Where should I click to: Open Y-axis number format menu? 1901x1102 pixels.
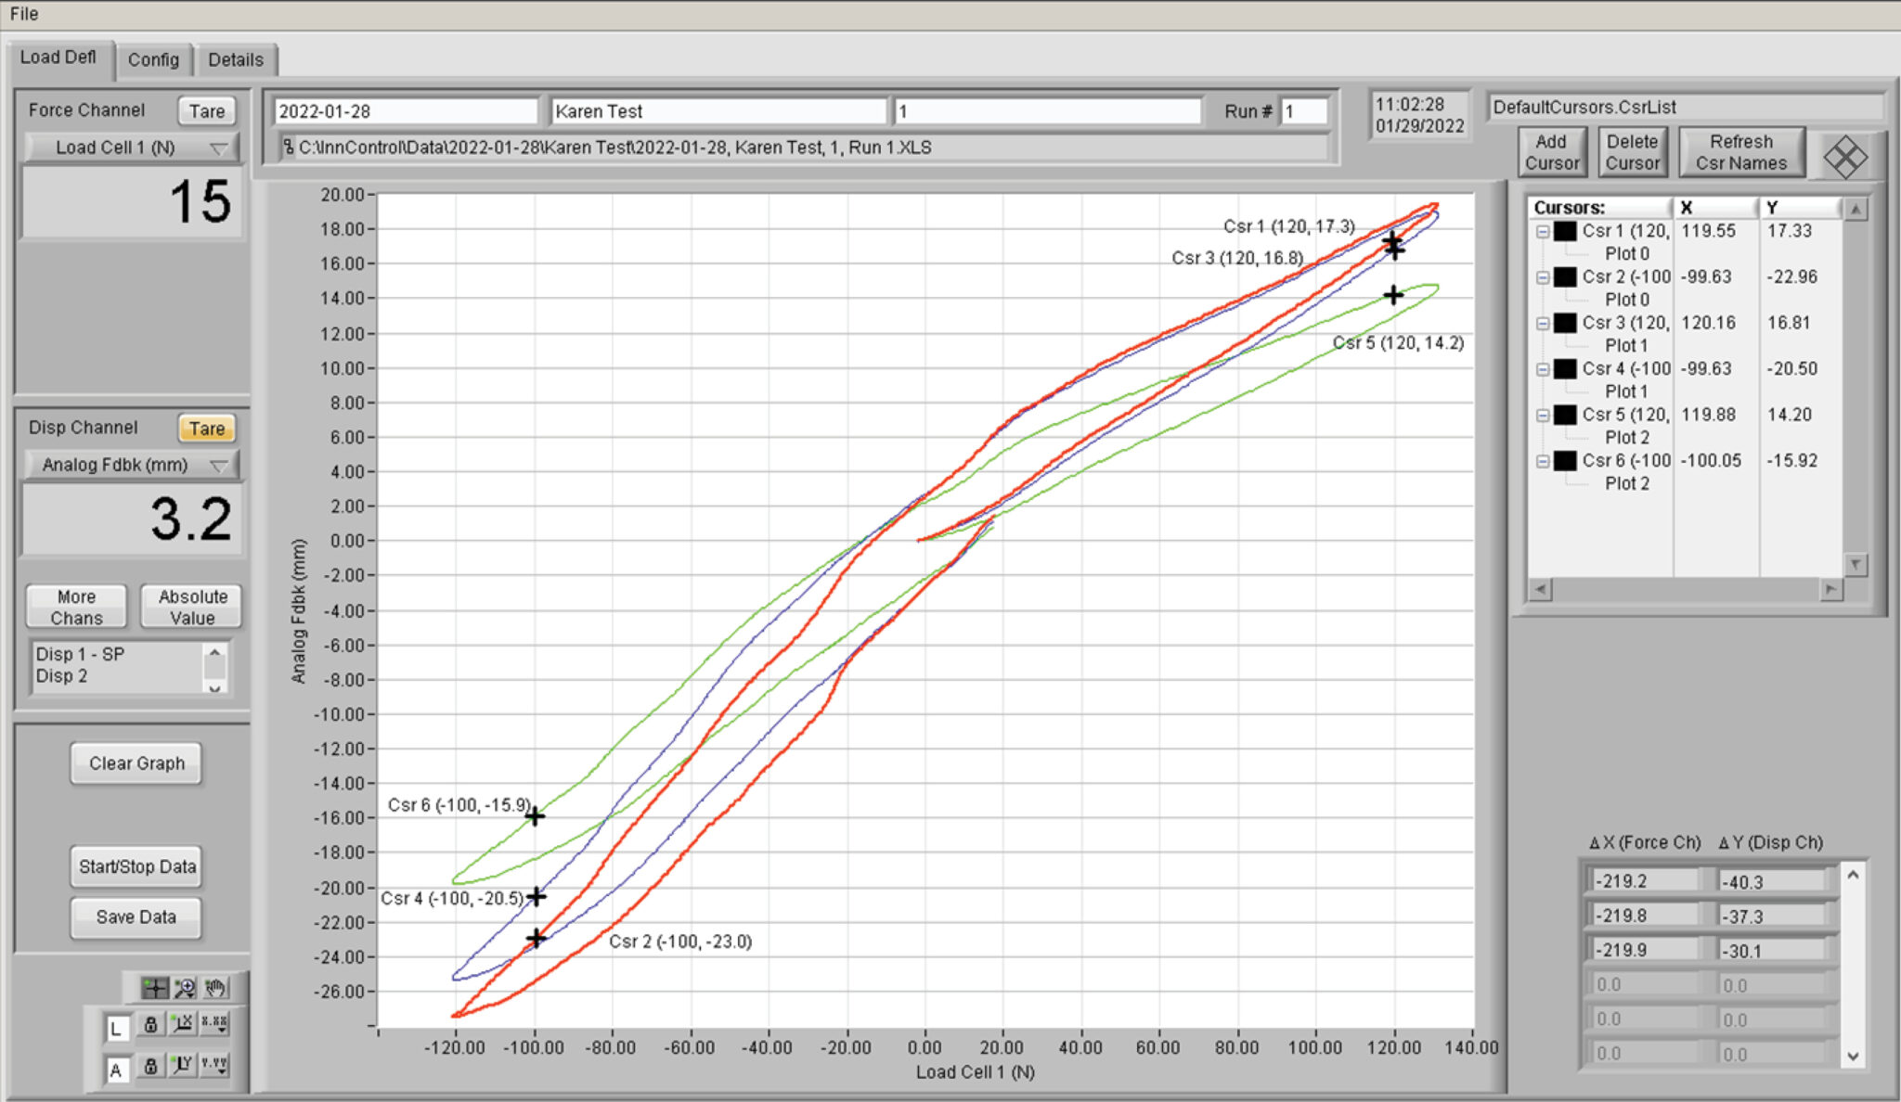click(214, 1066)
